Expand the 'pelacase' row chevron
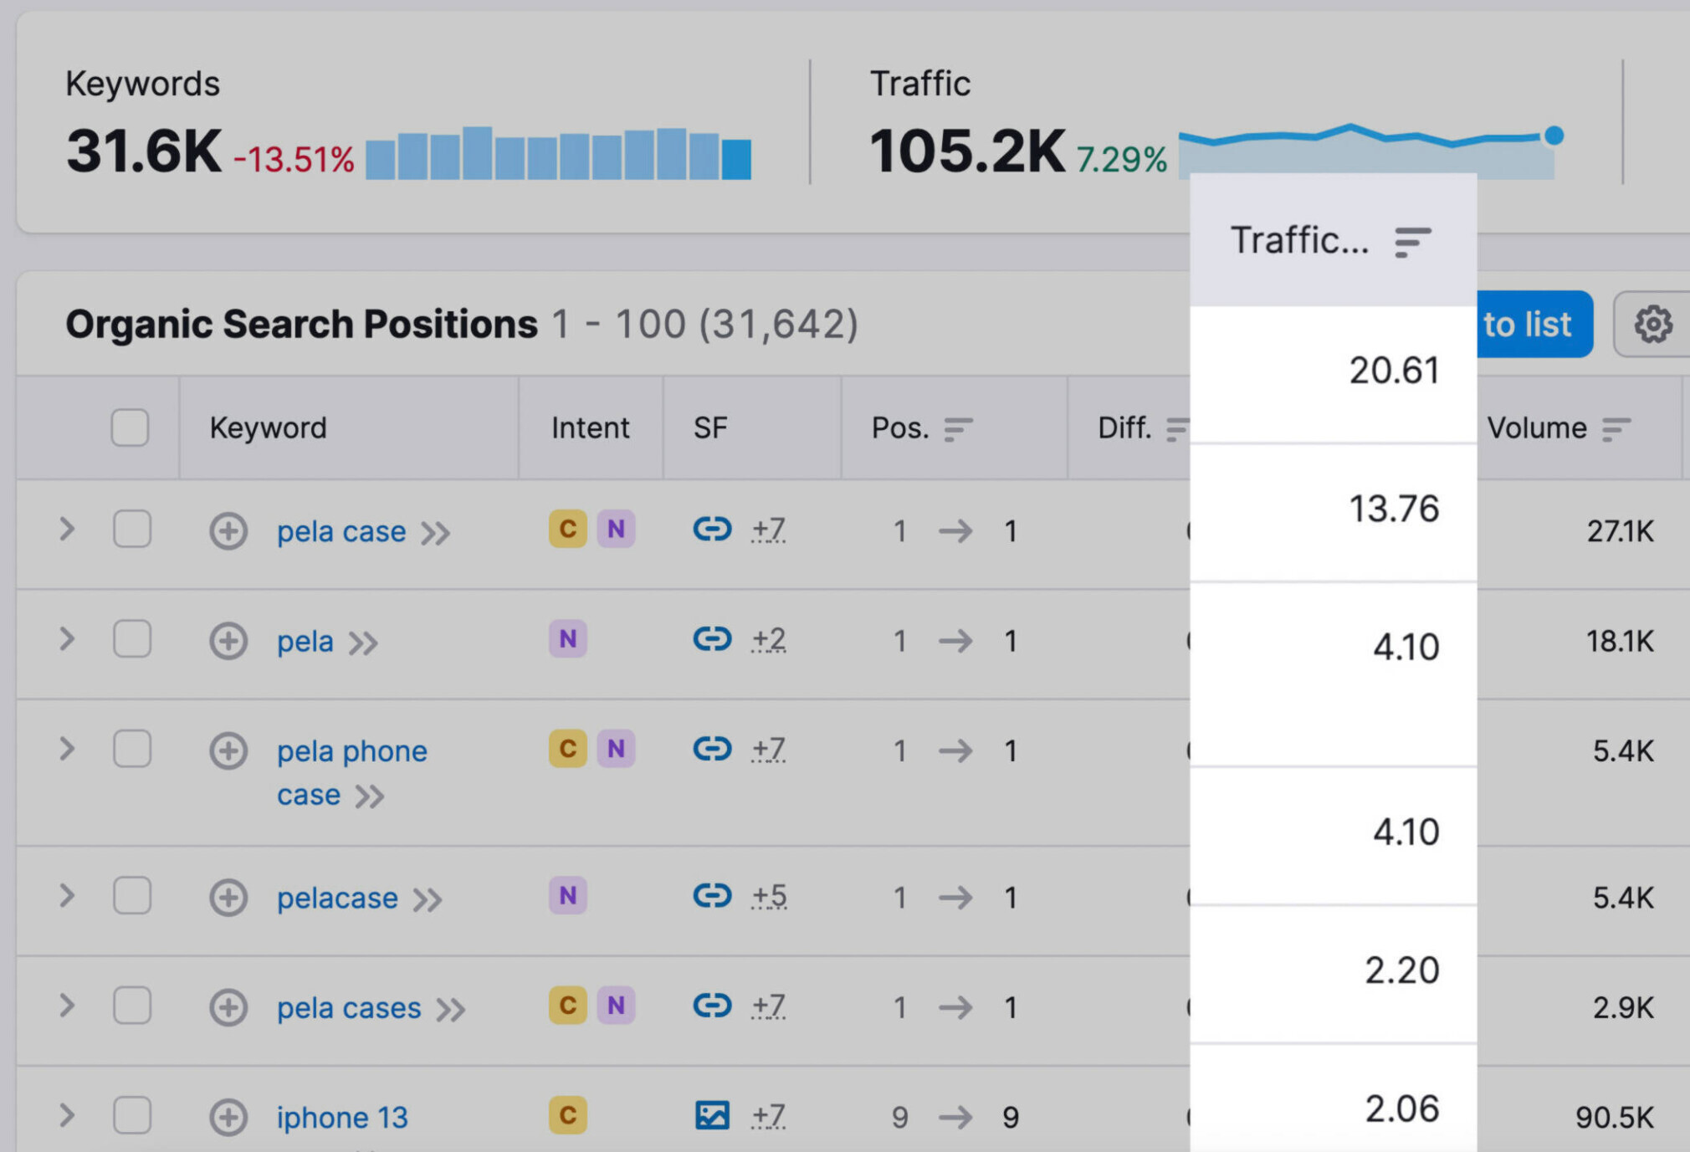Image resolution: width=1690 pixels, height=1152 pixels. point(67,896)
